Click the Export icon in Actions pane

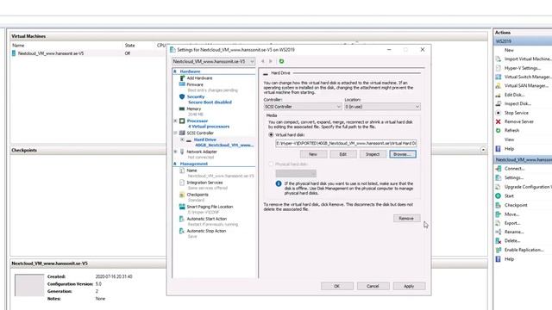(x=499, y=223)
